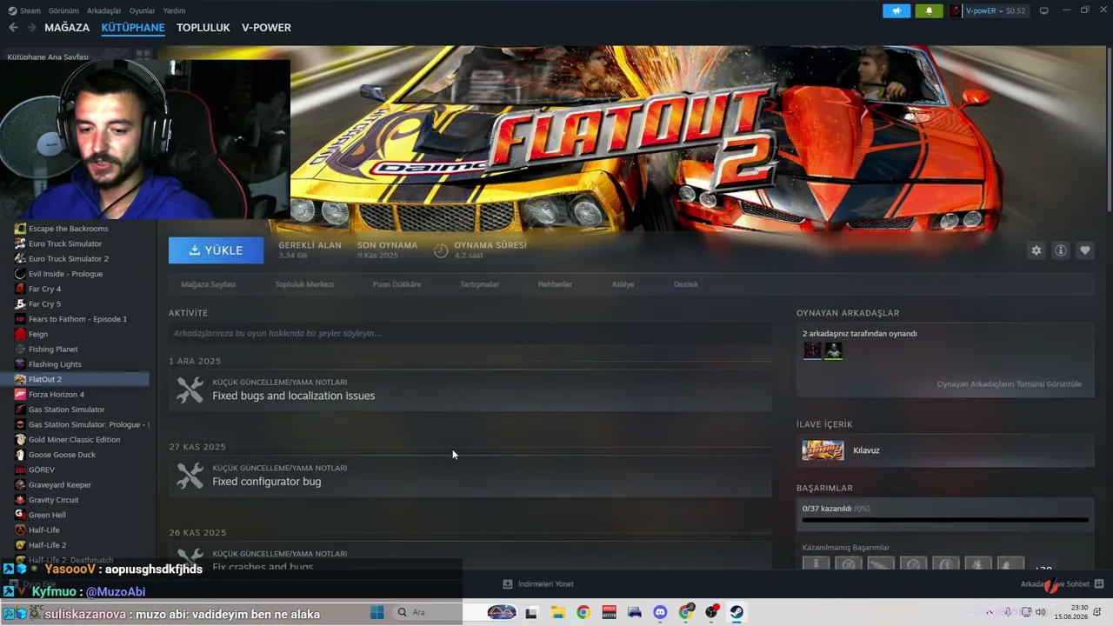Open the Windows Start menu
The width and height of the screenshot is (1113, 626).
click(x=377, y=612)
